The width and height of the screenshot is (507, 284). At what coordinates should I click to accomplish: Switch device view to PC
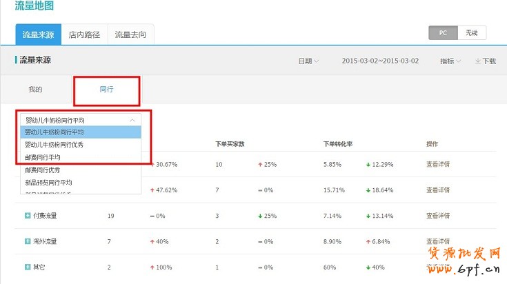click(x=443, y=32)
